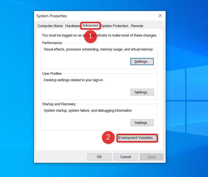Image resolution: width=208 pixels, height=177 pixels.
Task: Click the greyed-out Apply button
Action: pyautogui.click(x=152, y=157)
